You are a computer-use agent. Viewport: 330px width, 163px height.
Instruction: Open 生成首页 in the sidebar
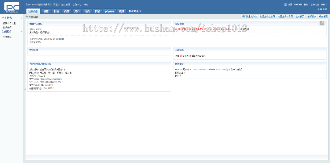point(7,37)
